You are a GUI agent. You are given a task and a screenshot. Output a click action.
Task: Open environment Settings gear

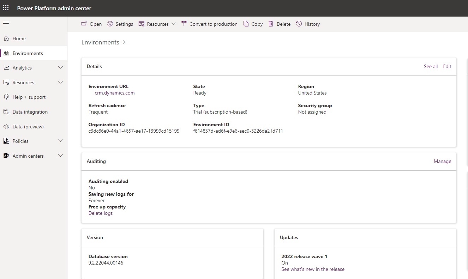[110, 24]
